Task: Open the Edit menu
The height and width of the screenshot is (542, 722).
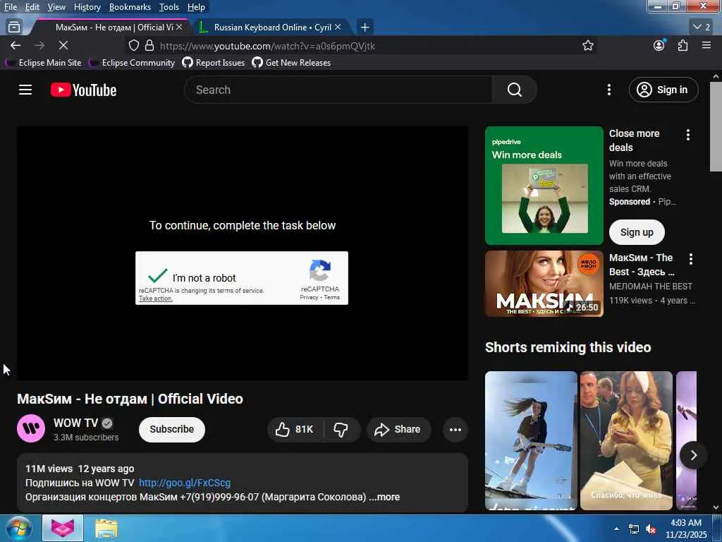Action: [32, 7]
